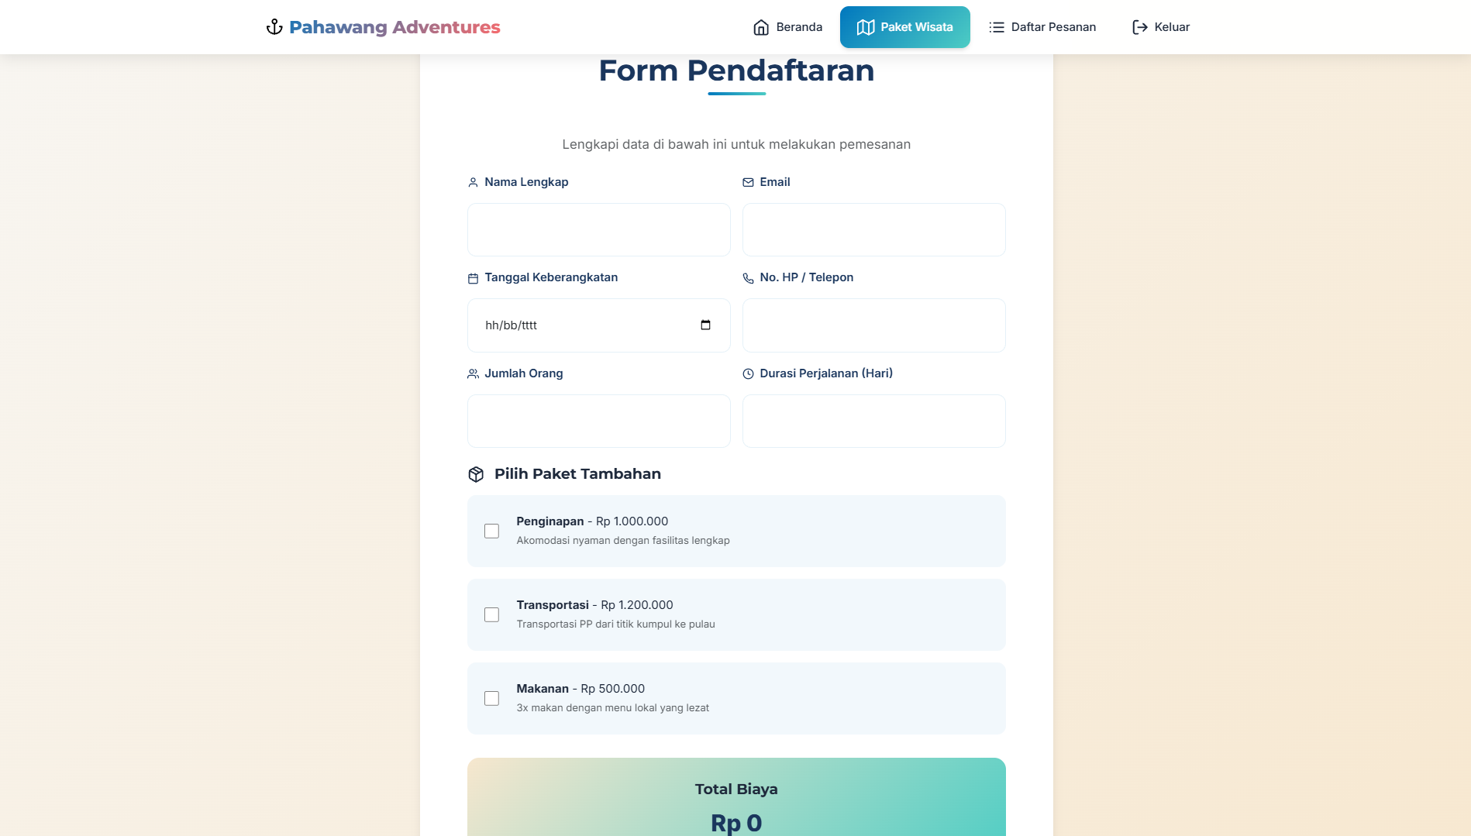Open the Pahawang Adventures brand link
The image size is (1471, 836).
383,27
